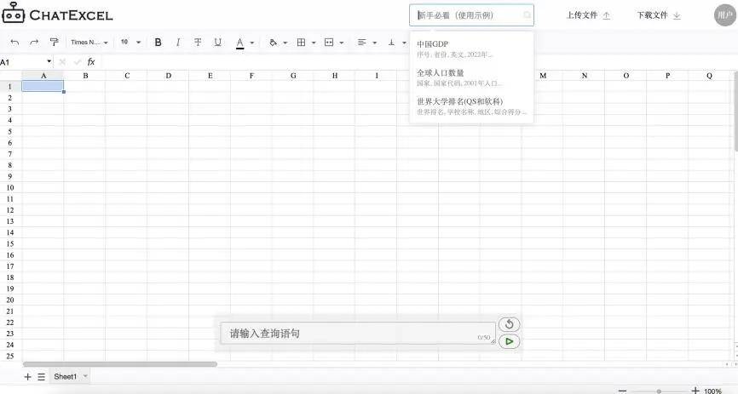Viewport: 738px width, 394px height.
Task: Activate the format painter tool
Action: tap(55, 42)
